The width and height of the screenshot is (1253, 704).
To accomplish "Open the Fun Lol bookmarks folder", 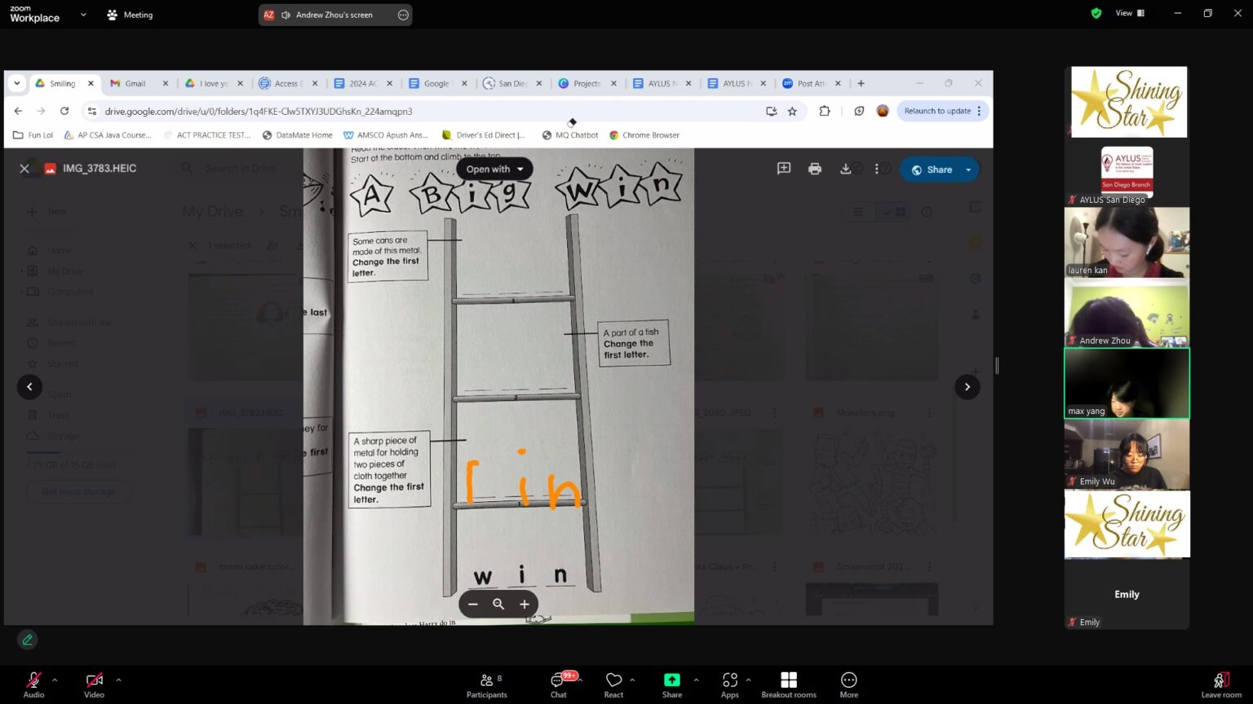I will (33, 135).
